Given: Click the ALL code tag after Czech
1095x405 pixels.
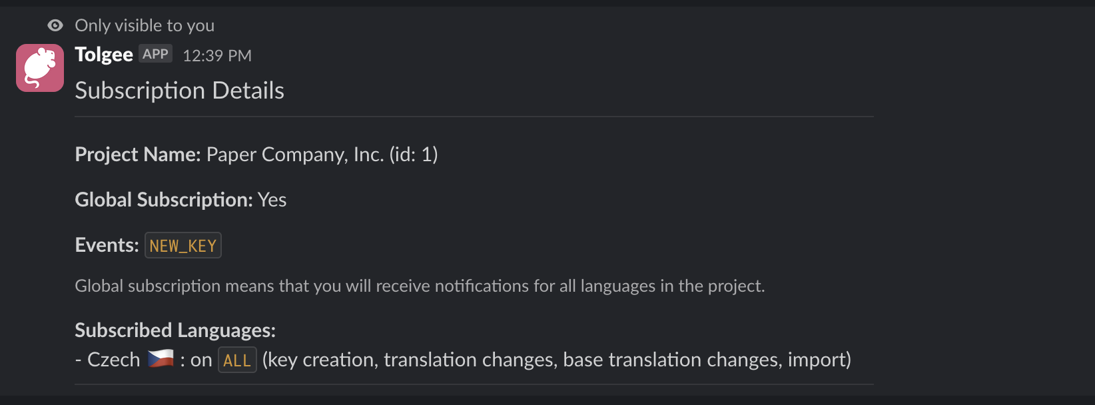Looking at the screenshot, I should point(237,360).
